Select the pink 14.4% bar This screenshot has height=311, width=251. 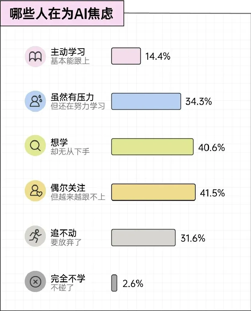(126, 56)
